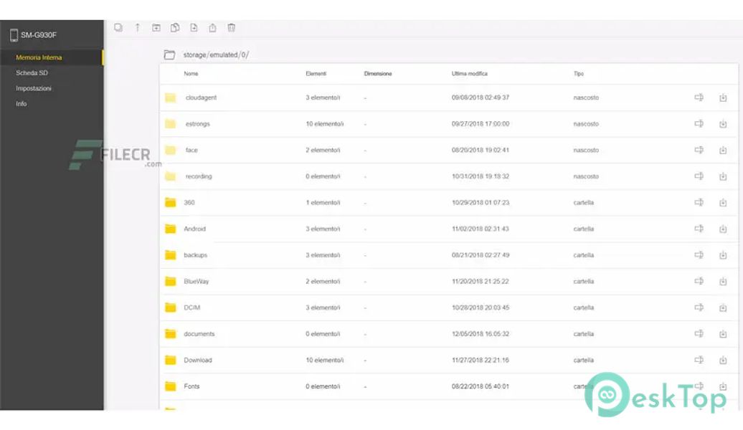Go up one folder with arrow icon
Image resolution: width=743 pixels, height=430 pixels.
(x=138, y=27)
